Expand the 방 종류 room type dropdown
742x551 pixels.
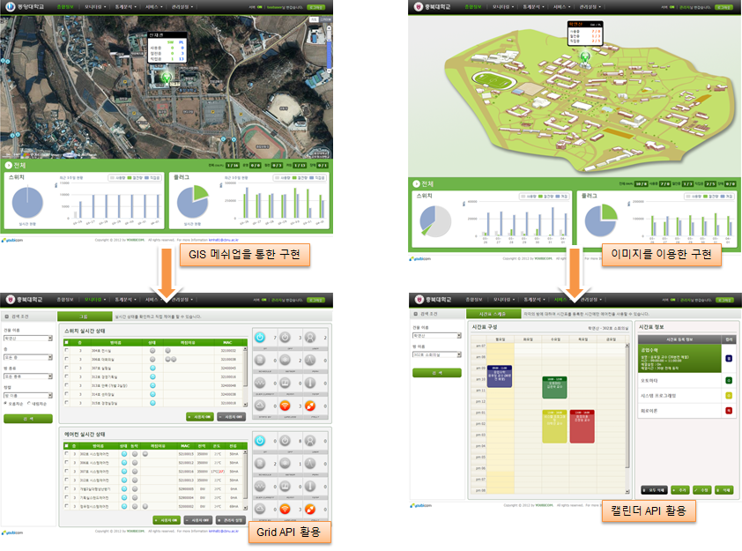[x=26, y=376]
